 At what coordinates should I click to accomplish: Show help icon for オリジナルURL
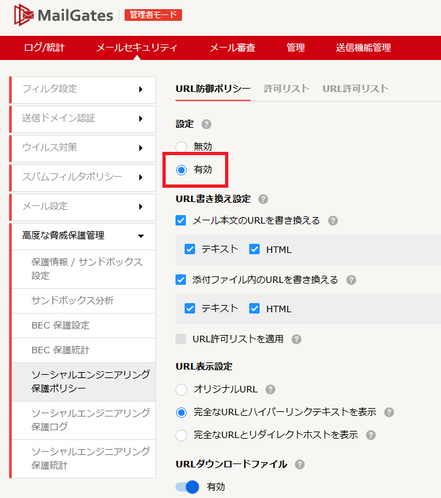pos(270,389)
